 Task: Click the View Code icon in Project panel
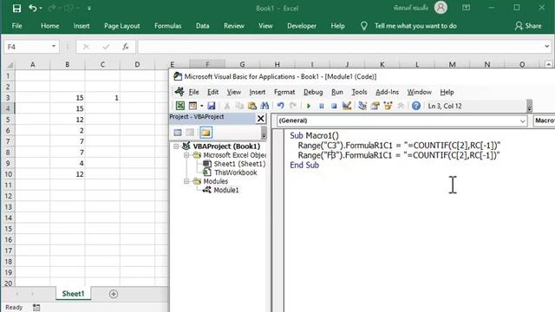pos(178,133)
